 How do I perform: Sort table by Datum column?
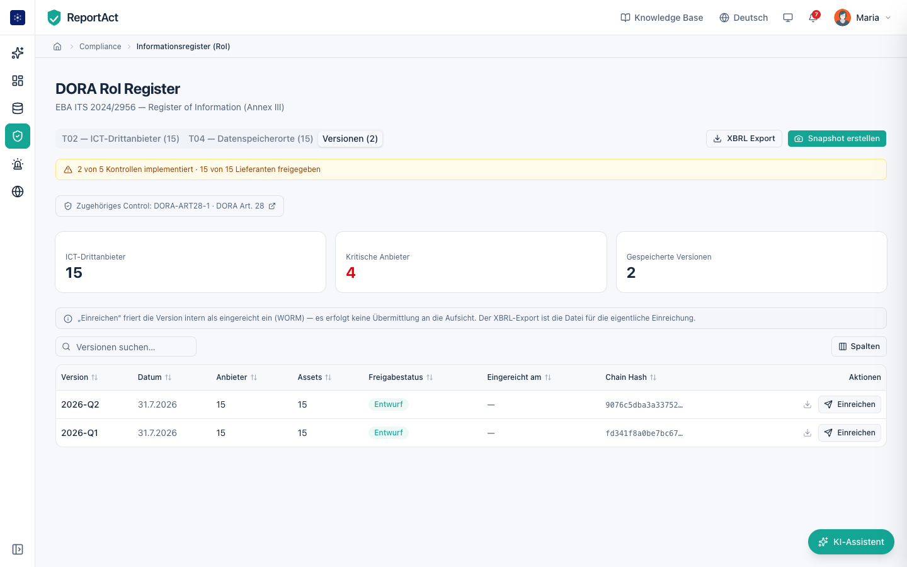click(x=154, y=377)
